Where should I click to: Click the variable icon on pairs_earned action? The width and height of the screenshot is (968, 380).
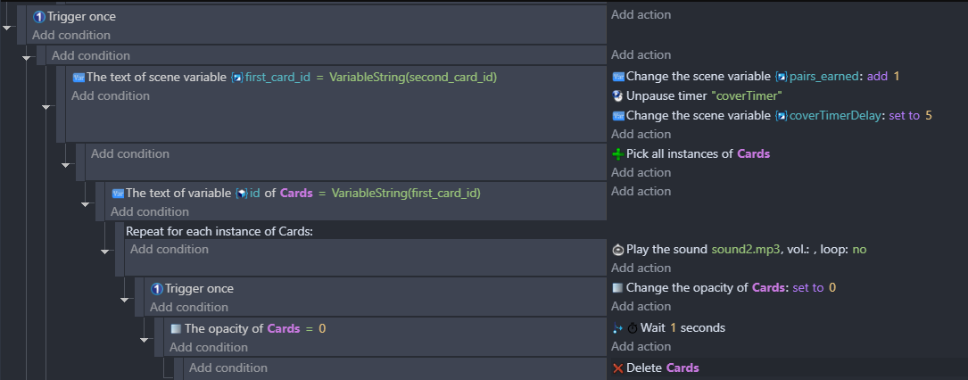618,77
